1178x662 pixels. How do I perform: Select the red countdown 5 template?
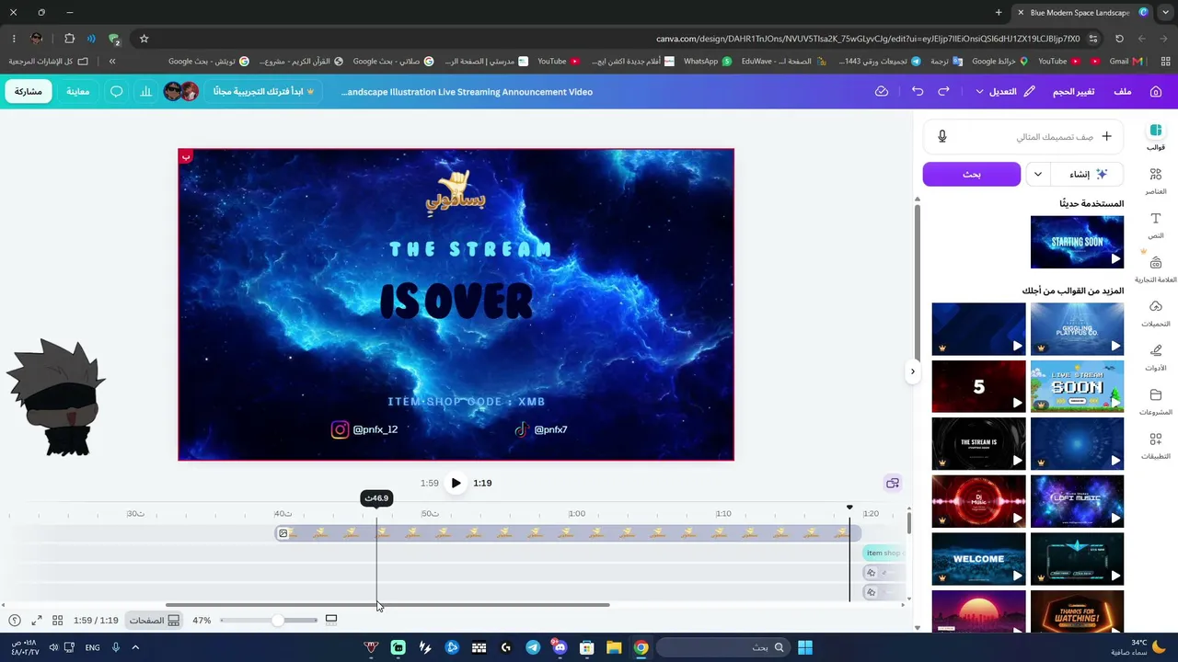pyautogui.click(x=978, y=385)
